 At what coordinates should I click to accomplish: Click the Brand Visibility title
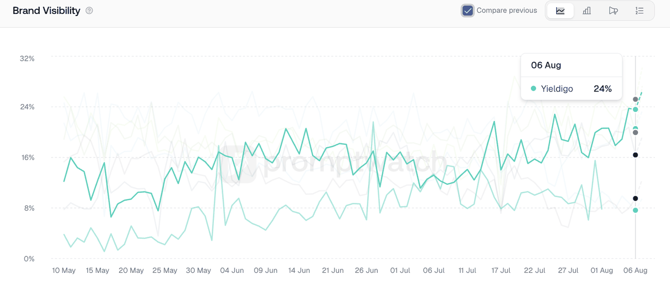pyautogui.click(x=46, y=10)
